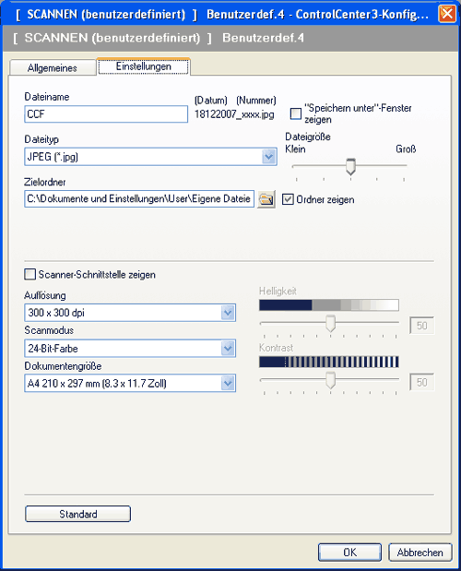This screenshot has height=571, width=461.
Task: Click the Helligkeit value box showing 50
Action: pyautogui.click(x=421, y=326)
